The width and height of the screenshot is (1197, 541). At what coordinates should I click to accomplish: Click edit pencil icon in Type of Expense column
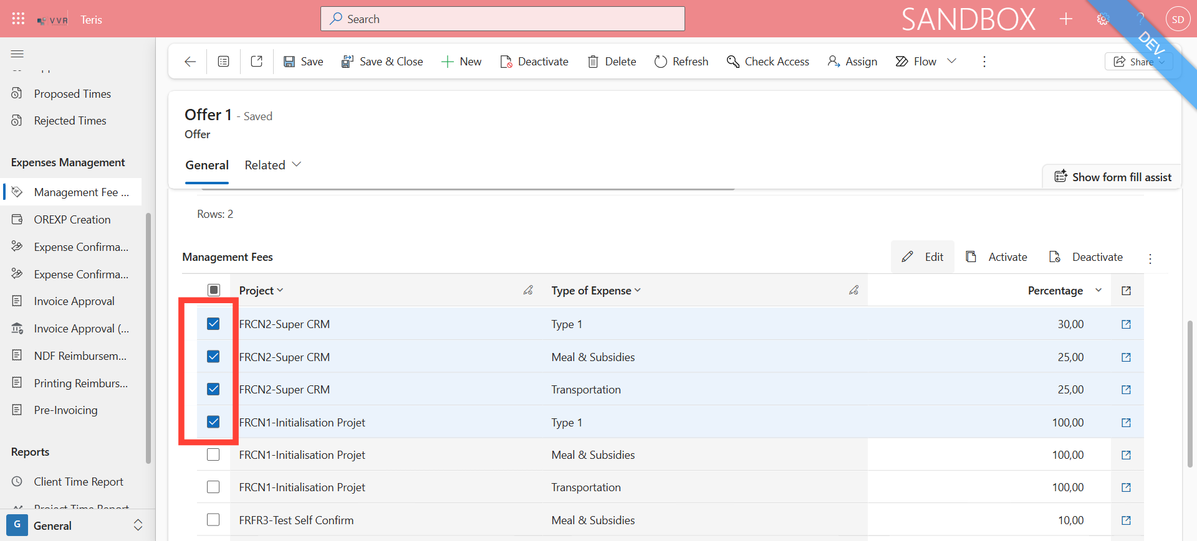click(853, 290)
